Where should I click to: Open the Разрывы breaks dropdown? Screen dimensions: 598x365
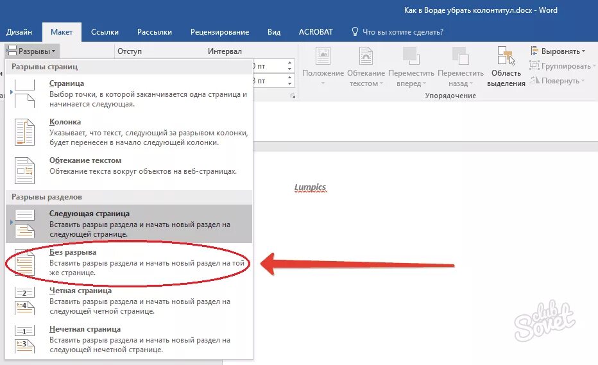point(31,51)
